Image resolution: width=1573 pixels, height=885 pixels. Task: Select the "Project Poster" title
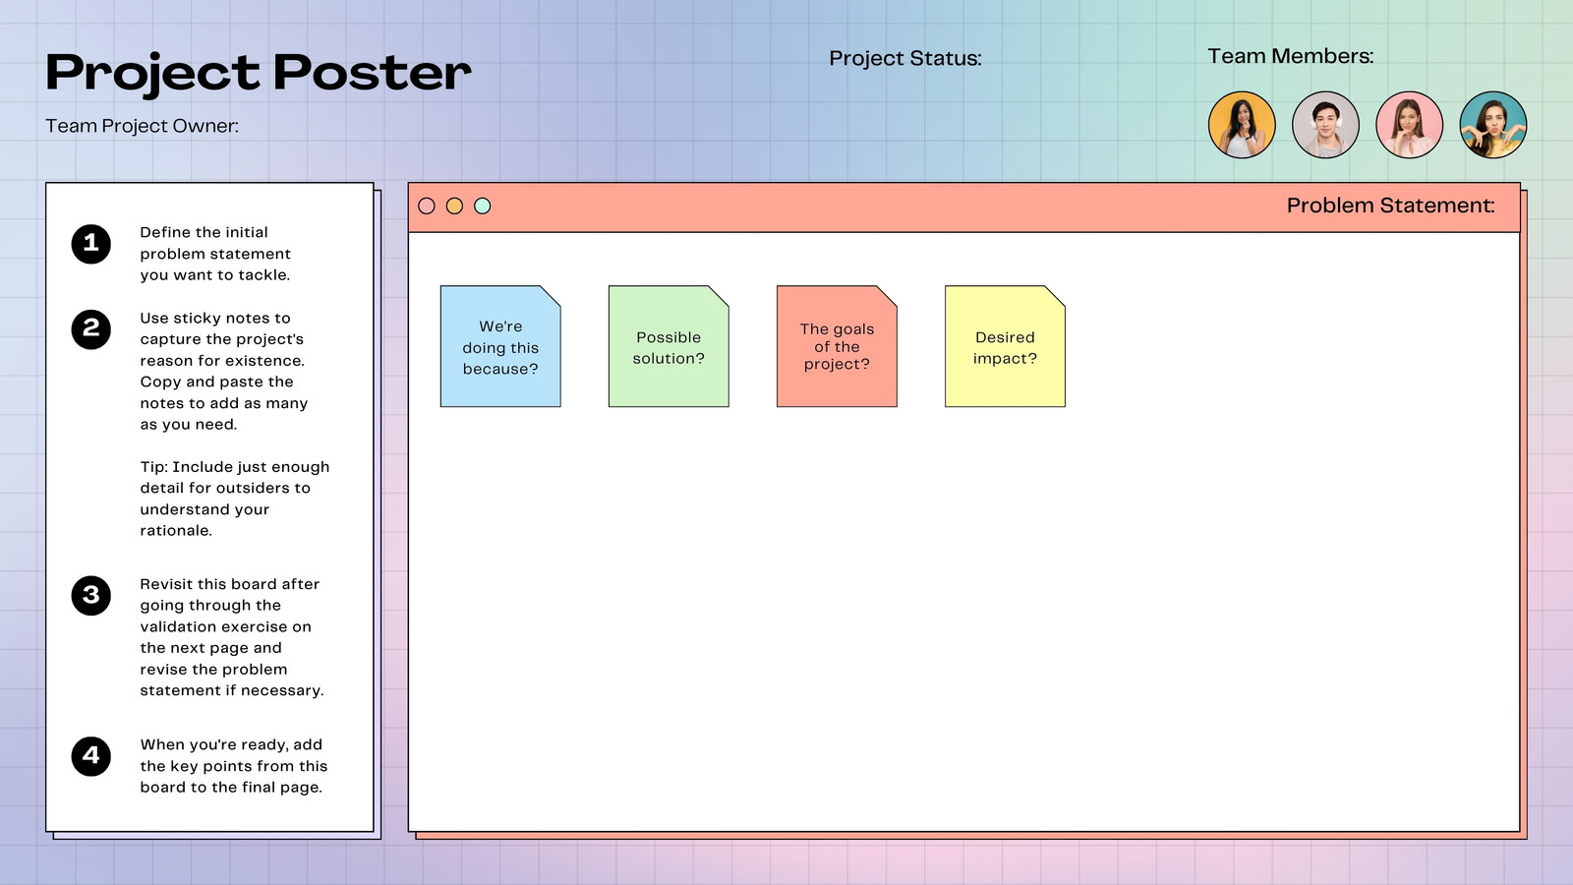pos(259,74)
